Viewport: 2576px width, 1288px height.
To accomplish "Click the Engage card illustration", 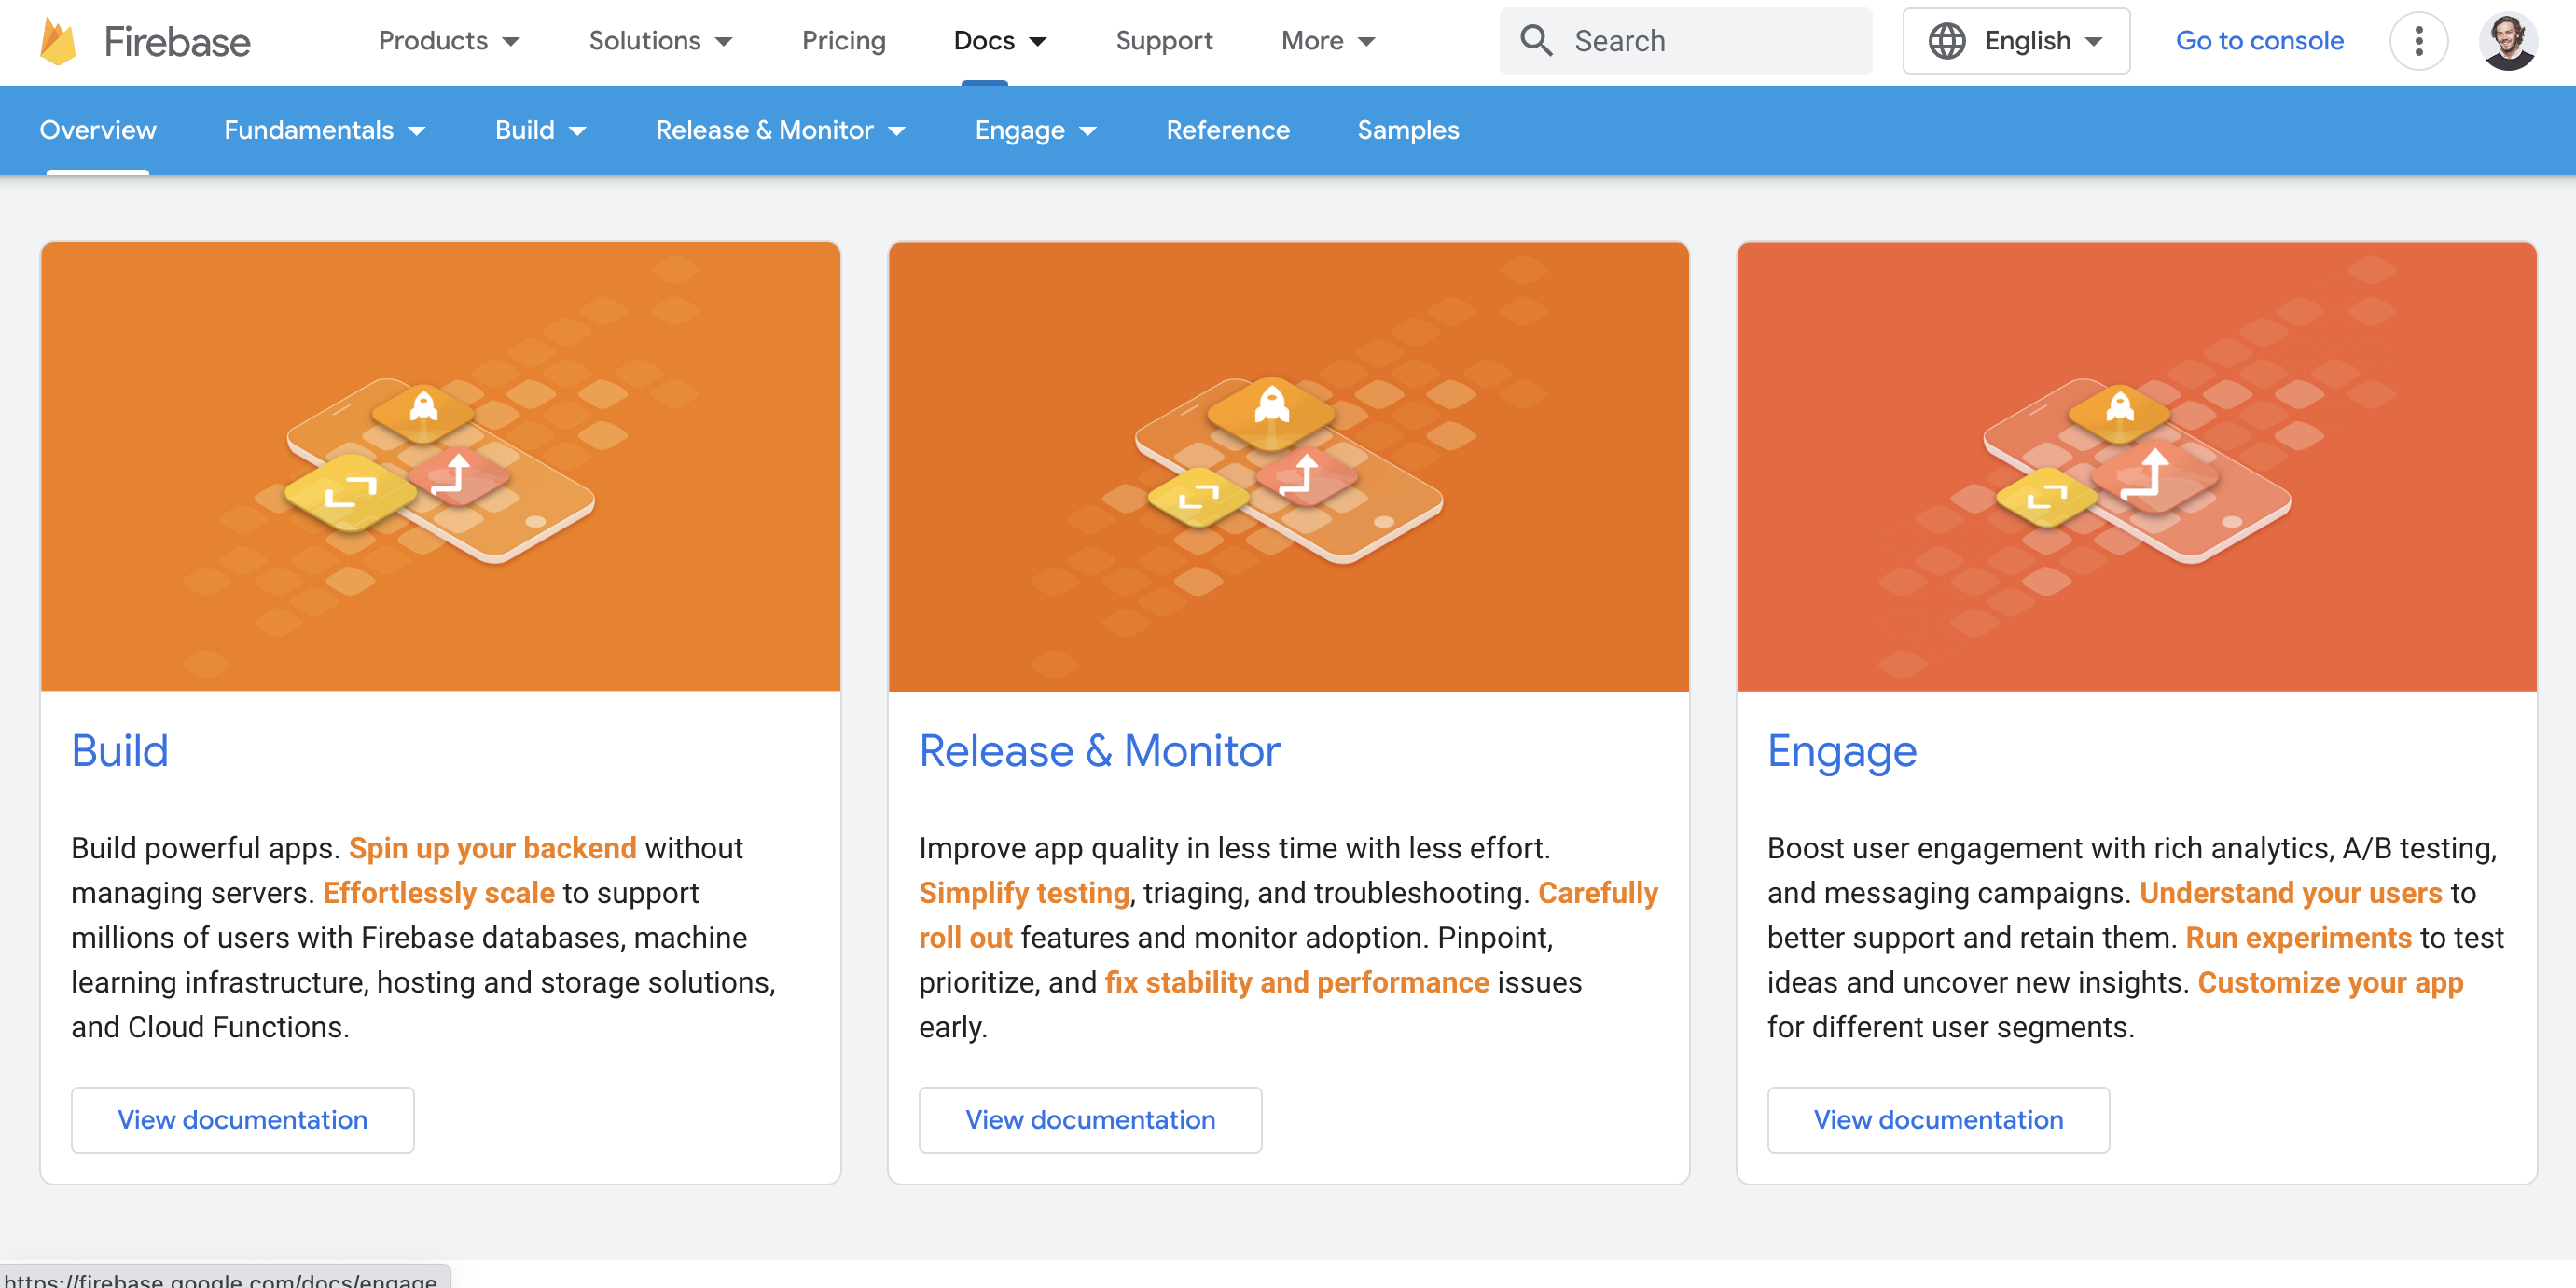I will click(2136, 467).
